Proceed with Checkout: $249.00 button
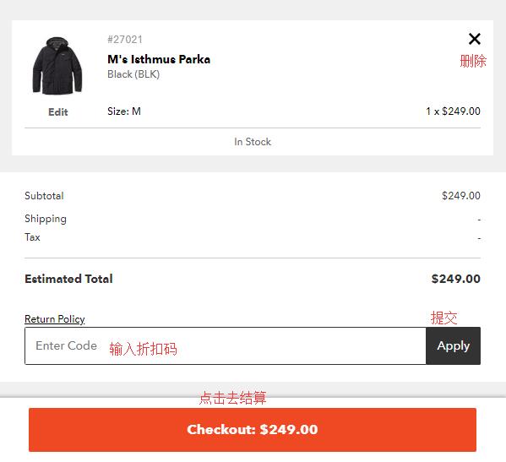The width and height of the screenshot is (506, 462). coord(253,430)
